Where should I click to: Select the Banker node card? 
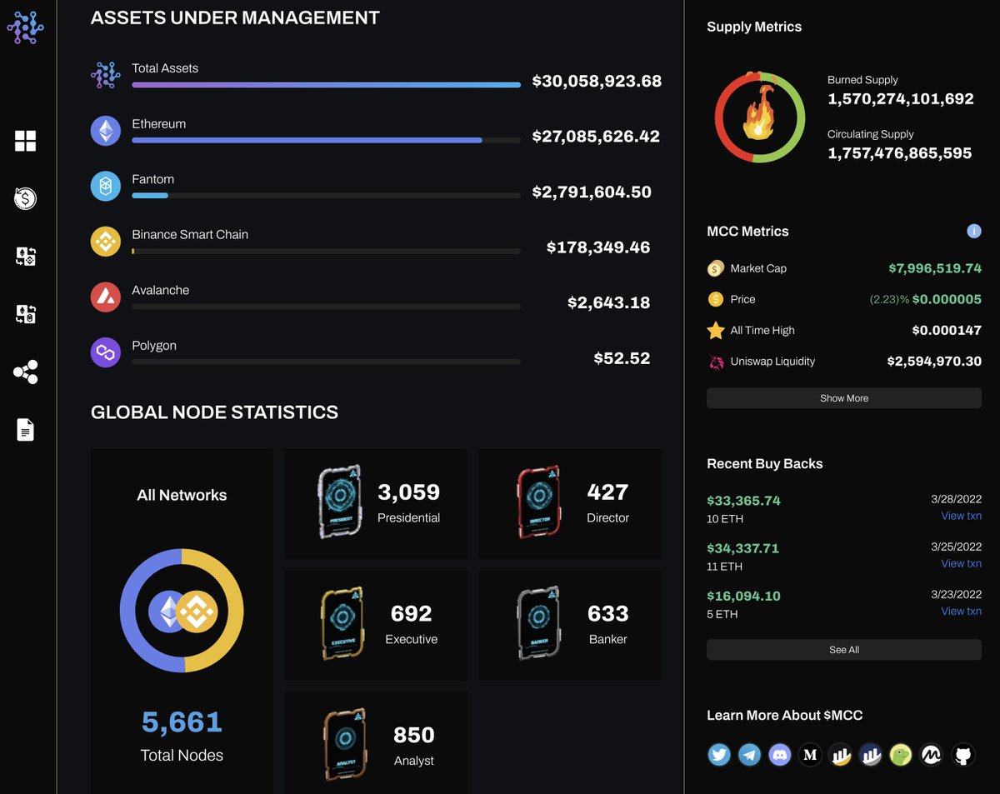(569, 625)
